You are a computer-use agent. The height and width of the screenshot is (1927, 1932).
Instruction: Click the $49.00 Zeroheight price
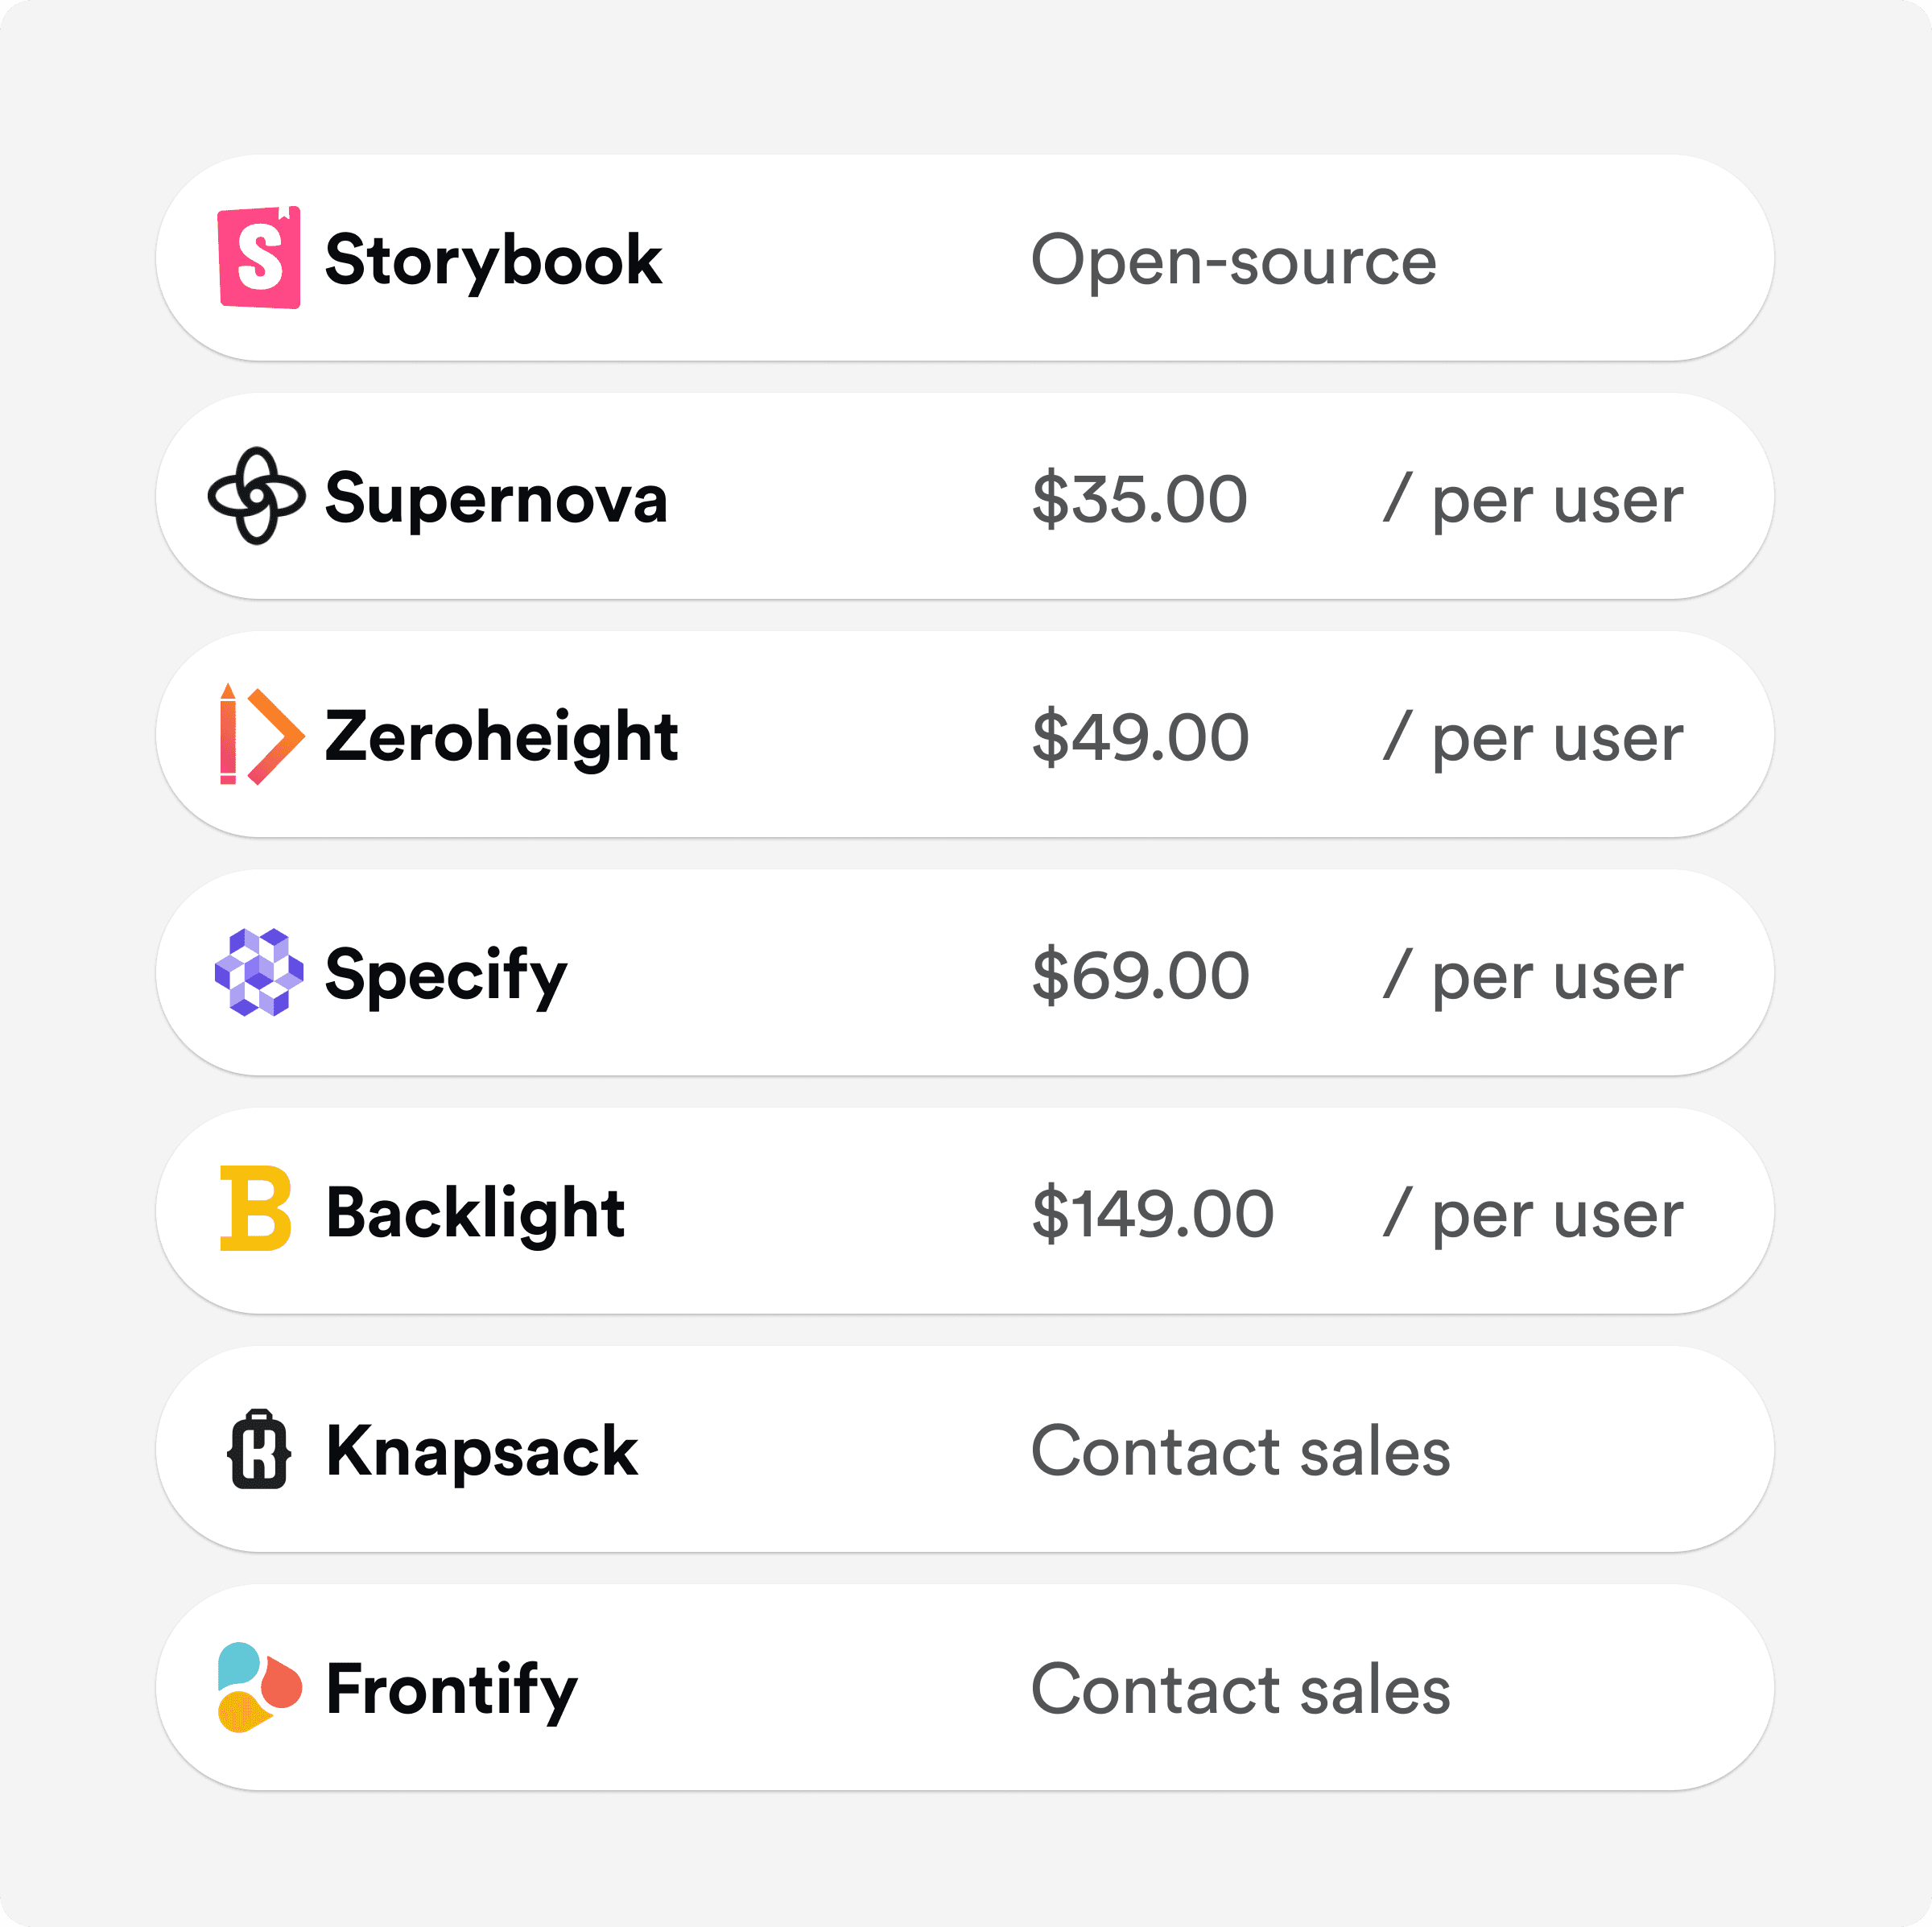[1140, 737]
